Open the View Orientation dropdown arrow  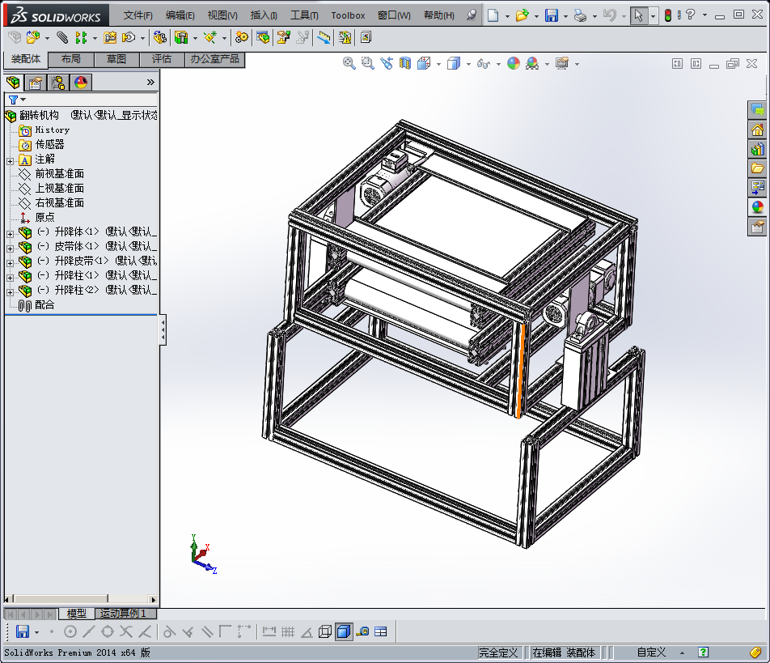[438, 64]
